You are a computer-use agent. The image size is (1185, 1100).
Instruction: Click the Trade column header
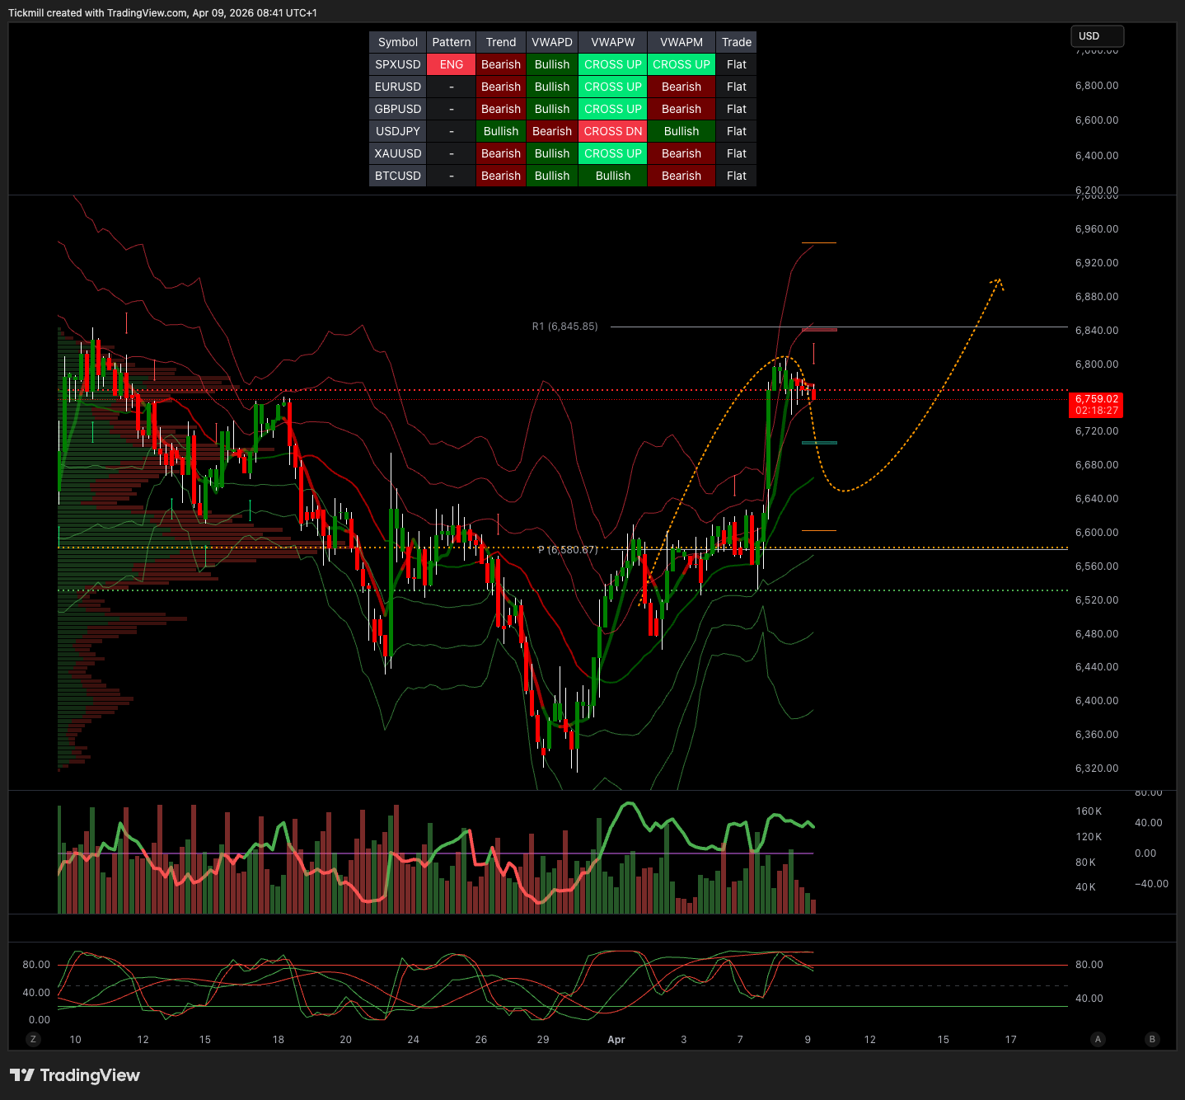pyautogui.click(x=736, y=42)
